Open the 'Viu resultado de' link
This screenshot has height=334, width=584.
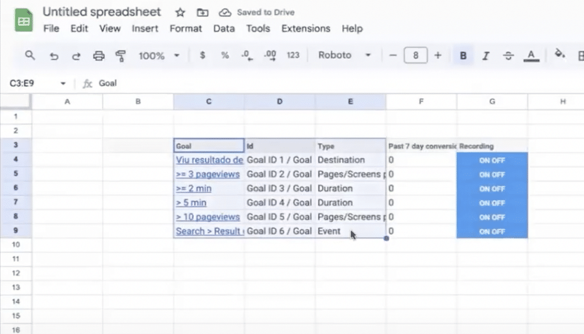click(209, 160)
